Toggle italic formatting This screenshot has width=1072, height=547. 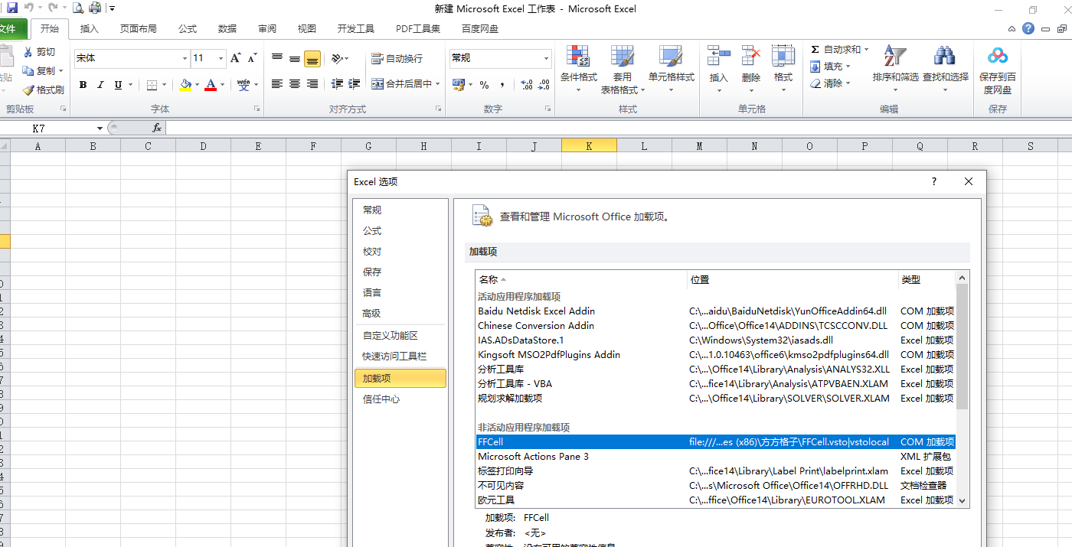click(100, 85)
